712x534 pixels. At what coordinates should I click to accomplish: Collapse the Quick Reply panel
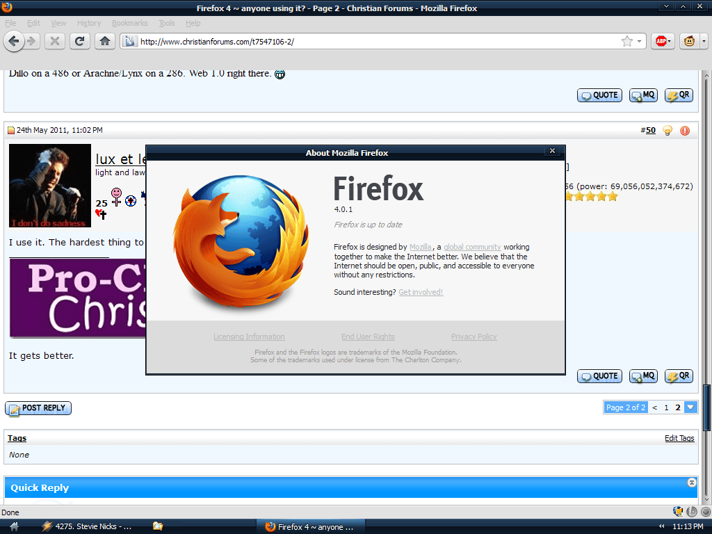pyautogui.click(x=692, y=483)
